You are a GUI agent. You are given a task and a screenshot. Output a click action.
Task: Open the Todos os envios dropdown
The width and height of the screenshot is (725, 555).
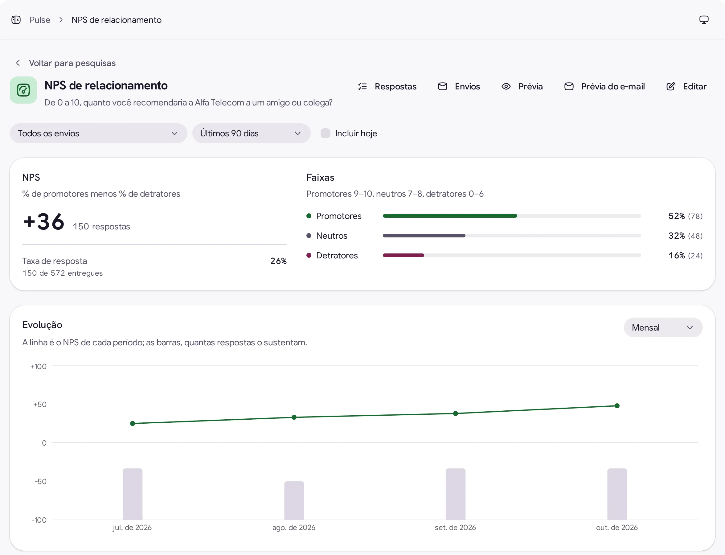coord(98,133)
